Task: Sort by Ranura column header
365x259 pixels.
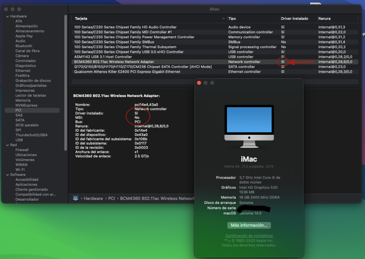Action: (x=324, y=19)
